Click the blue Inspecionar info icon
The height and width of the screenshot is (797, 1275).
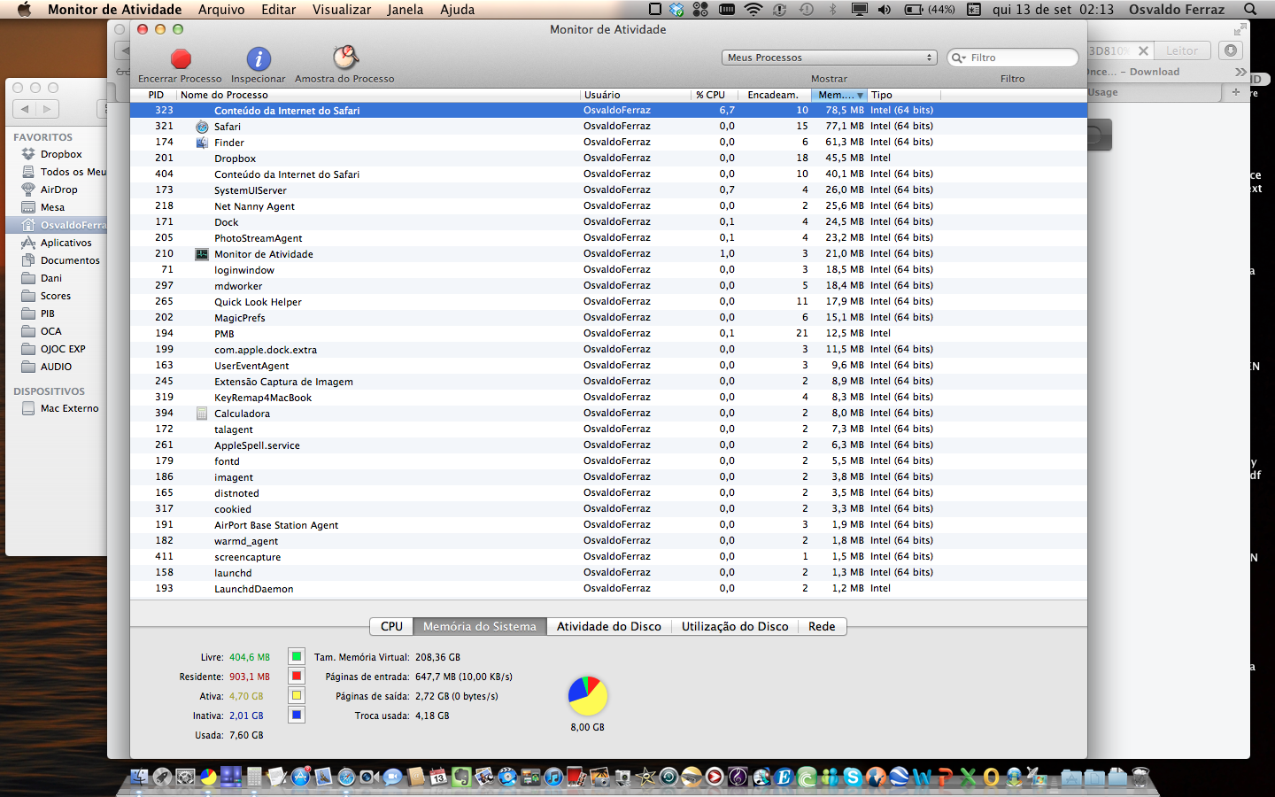[259, 58]
